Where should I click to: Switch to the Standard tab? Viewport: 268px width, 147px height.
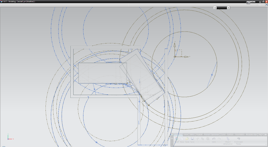[178, 134]
